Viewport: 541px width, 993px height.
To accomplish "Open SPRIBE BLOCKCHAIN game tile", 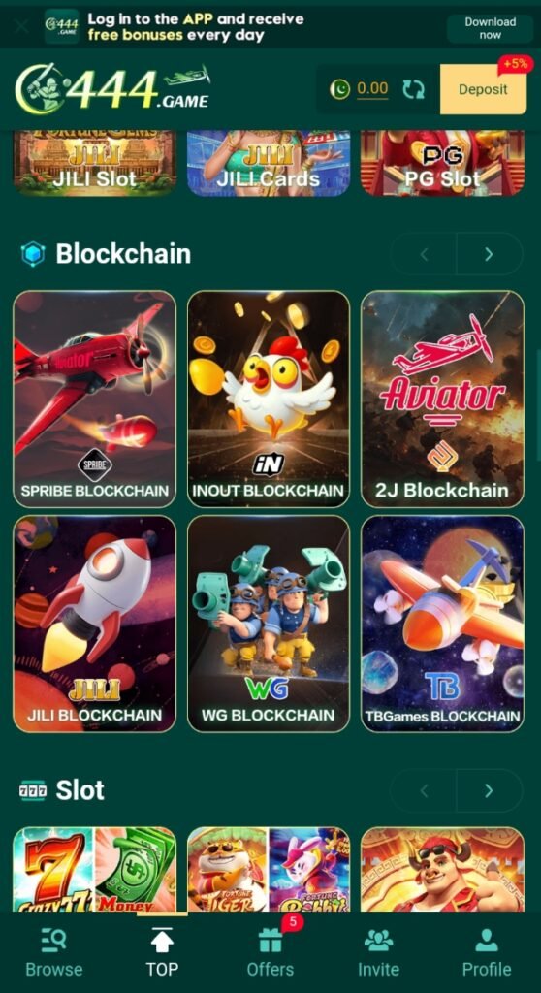I will 94,399.
